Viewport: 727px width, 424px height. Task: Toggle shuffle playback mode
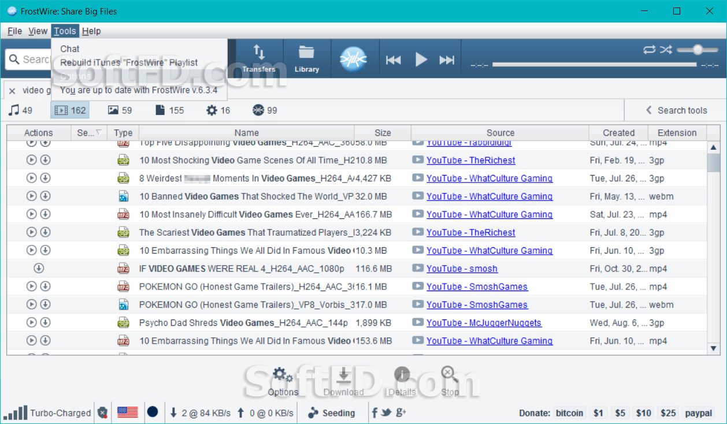(x=666, y=50)
